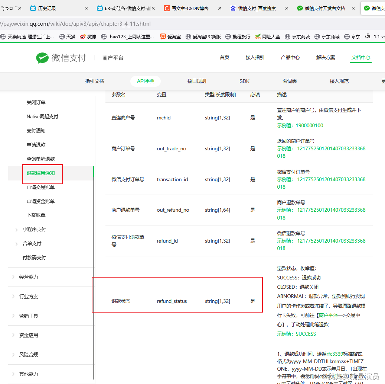Click 商户平台 beside the logo
Screen dimensions: 385x384
click(113, 58)
